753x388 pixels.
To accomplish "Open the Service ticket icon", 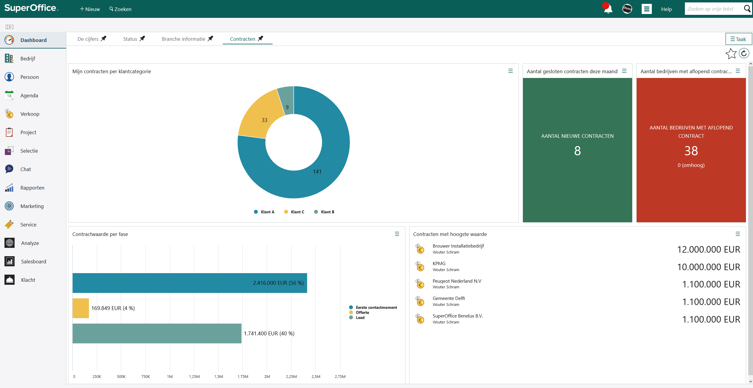I will [x=9, y=224].
